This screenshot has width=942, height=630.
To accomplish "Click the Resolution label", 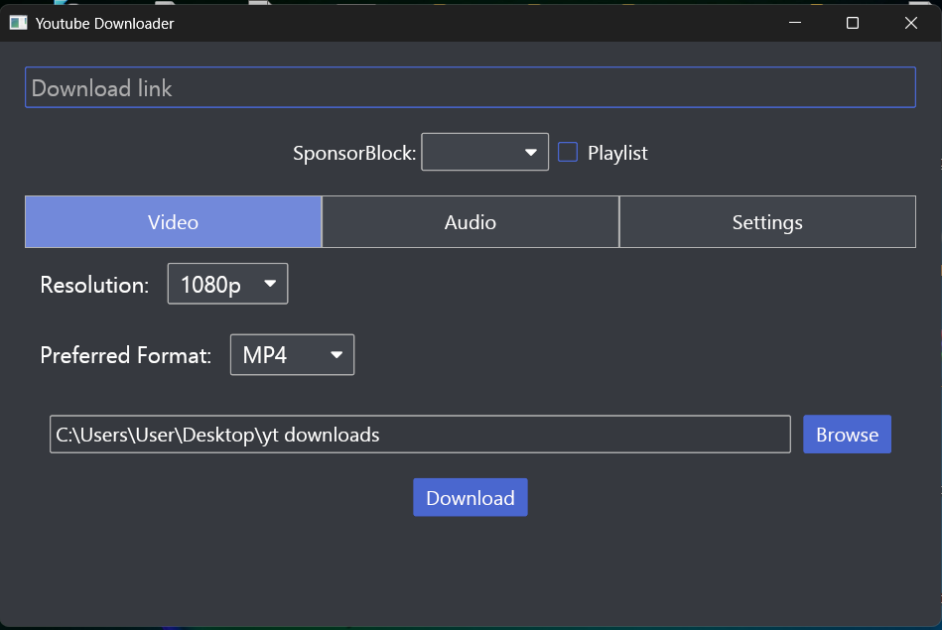I will click(94, 285).
